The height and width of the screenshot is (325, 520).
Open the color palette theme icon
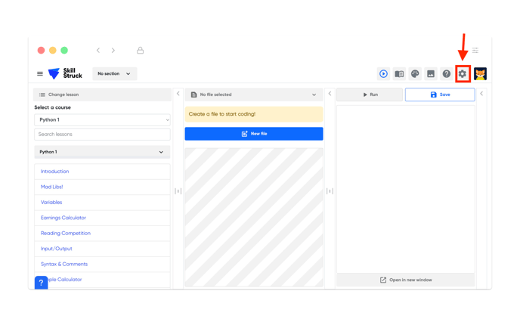pos(415,73)
